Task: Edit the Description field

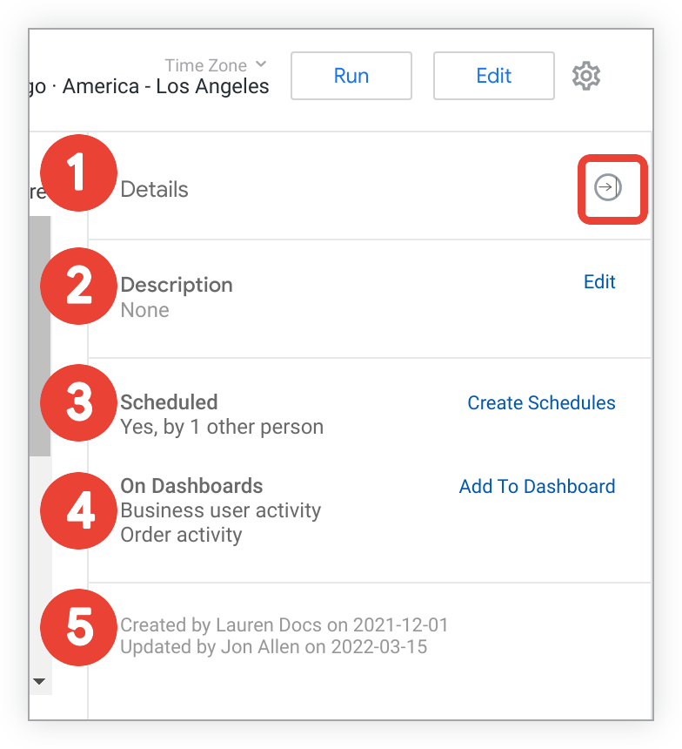Action: tap(599, 282)
